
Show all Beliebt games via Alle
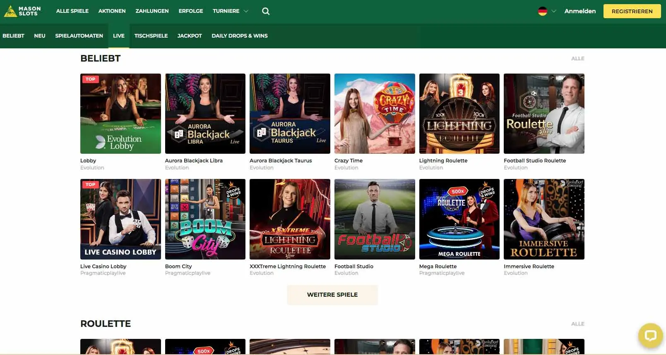coord(577,59)
